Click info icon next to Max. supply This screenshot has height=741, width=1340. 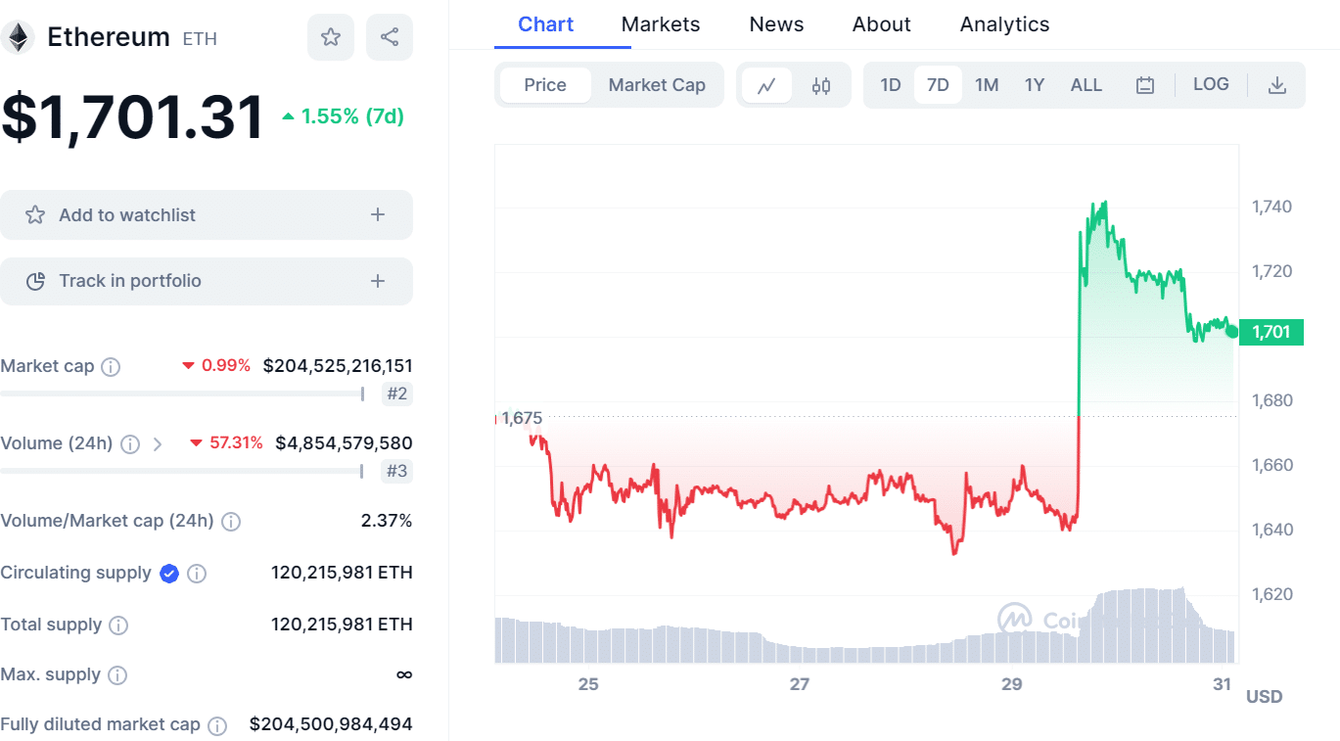[x=117, y=675]
